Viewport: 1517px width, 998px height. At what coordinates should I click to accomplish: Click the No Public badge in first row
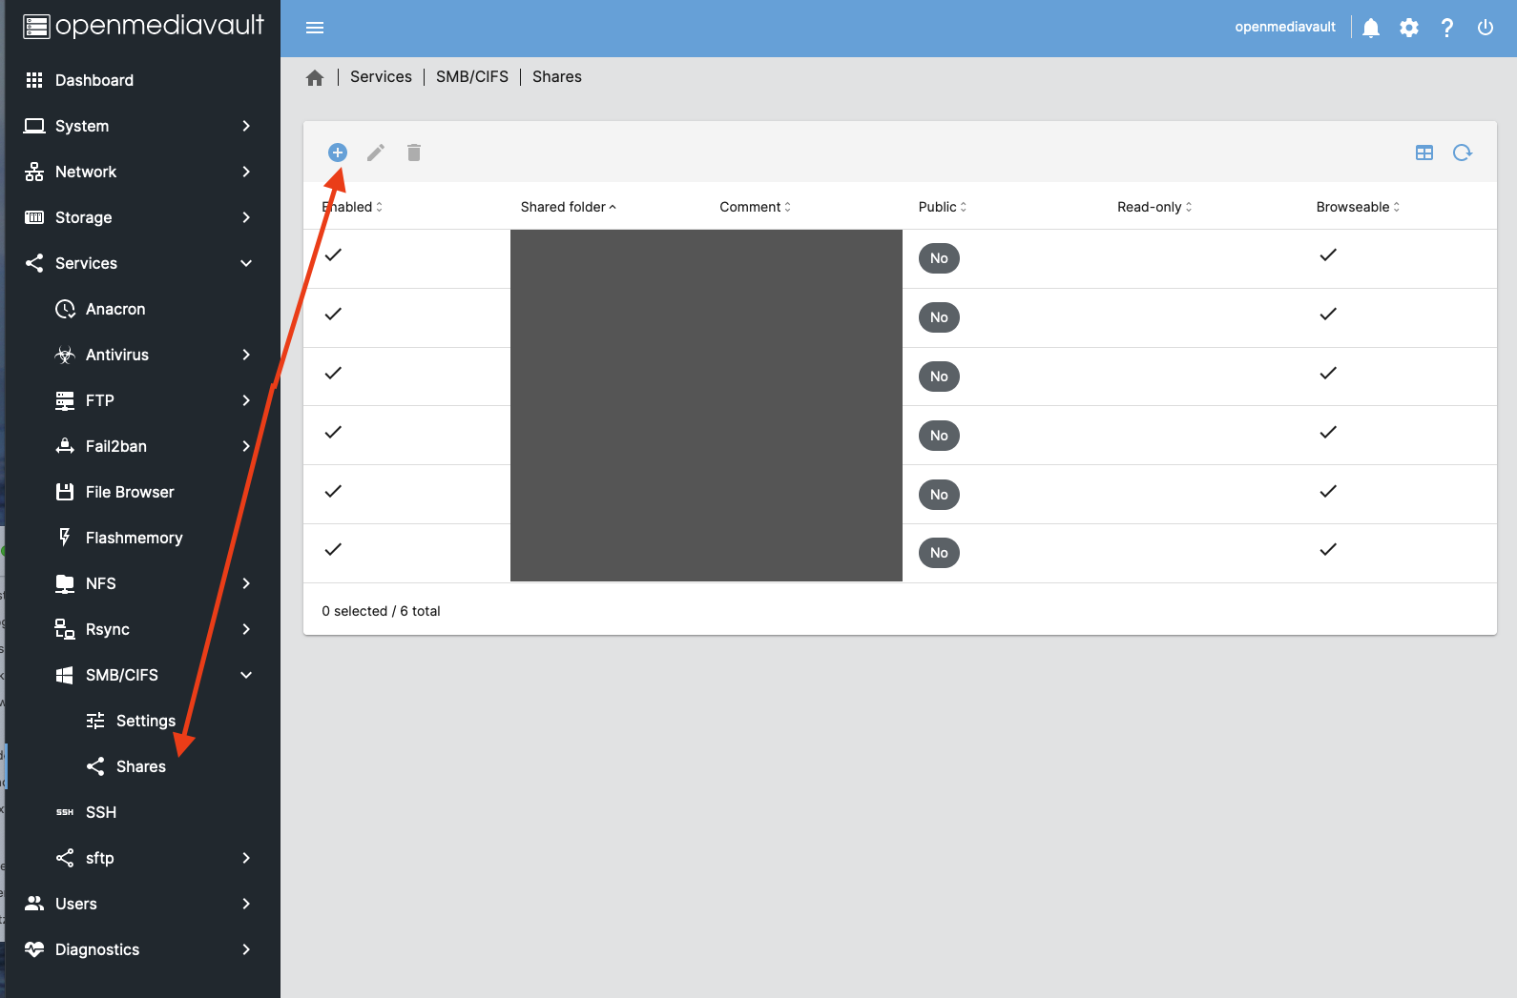click(939, 258)
